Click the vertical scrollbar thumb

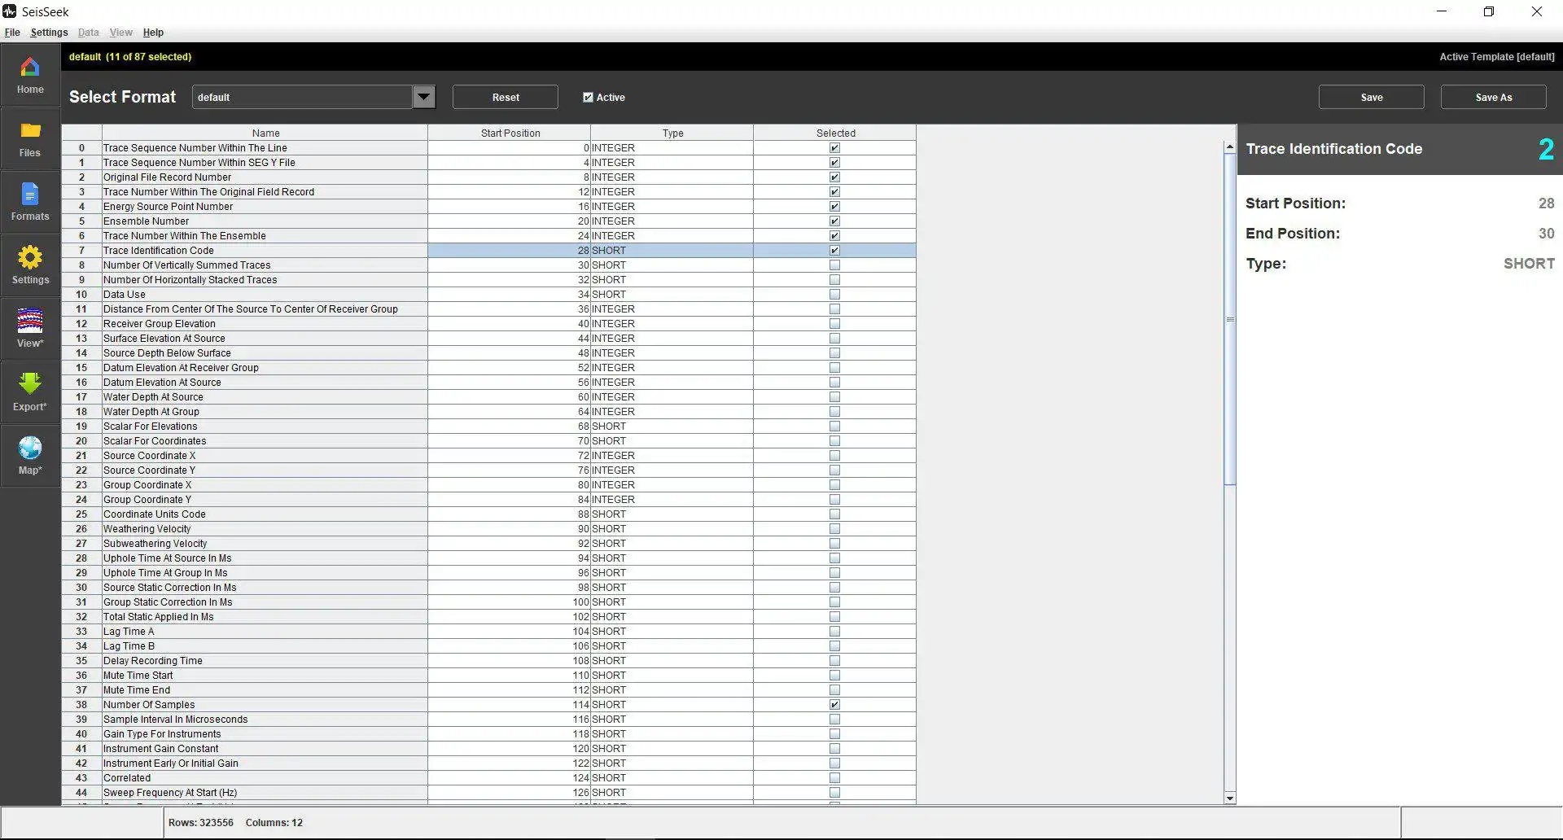pyautogui.click(x=1230, y=319)
